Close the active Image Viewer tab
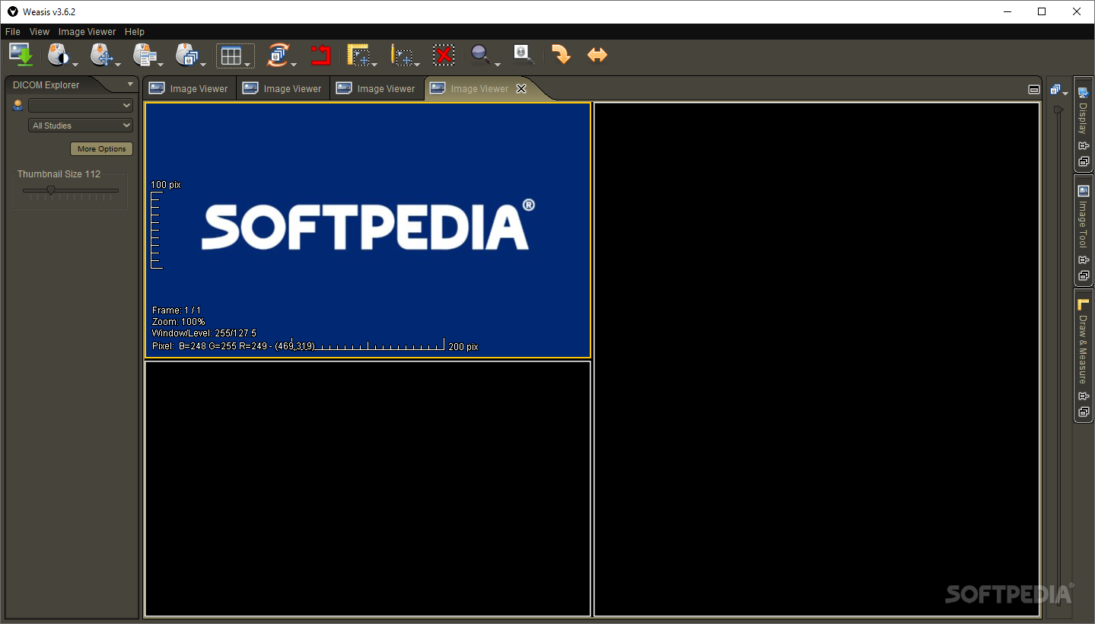 (x=521, y=89)
